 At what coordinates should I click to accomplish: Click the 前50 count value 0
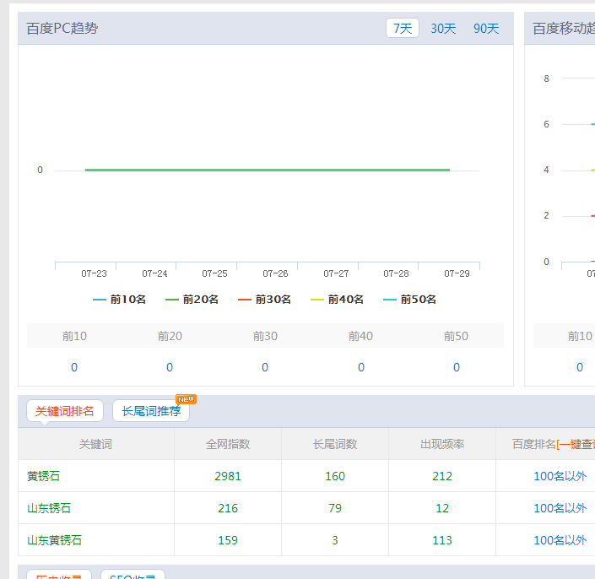pyautogui.click(x=457, y=367)
